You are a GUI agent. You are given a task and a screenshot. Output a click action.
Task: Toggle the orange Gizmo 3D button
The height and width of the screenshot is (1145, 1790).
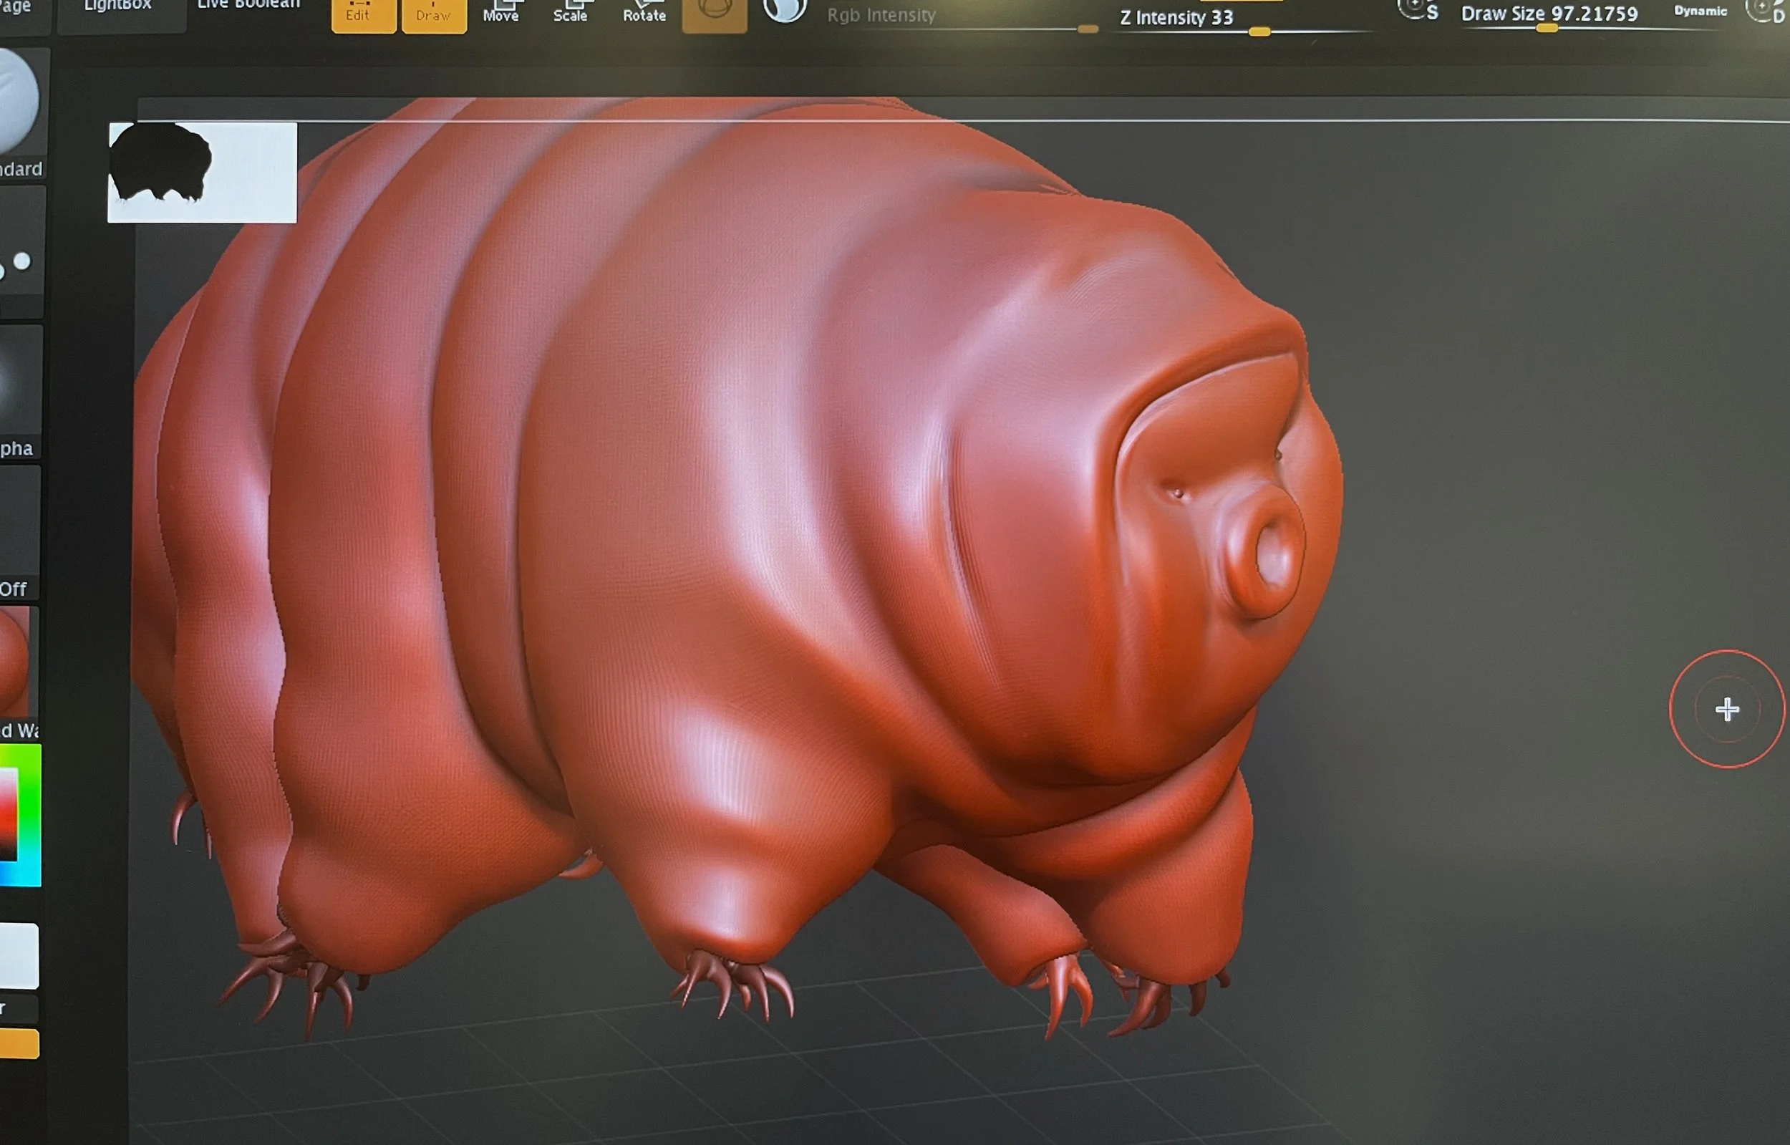[715, 15]
